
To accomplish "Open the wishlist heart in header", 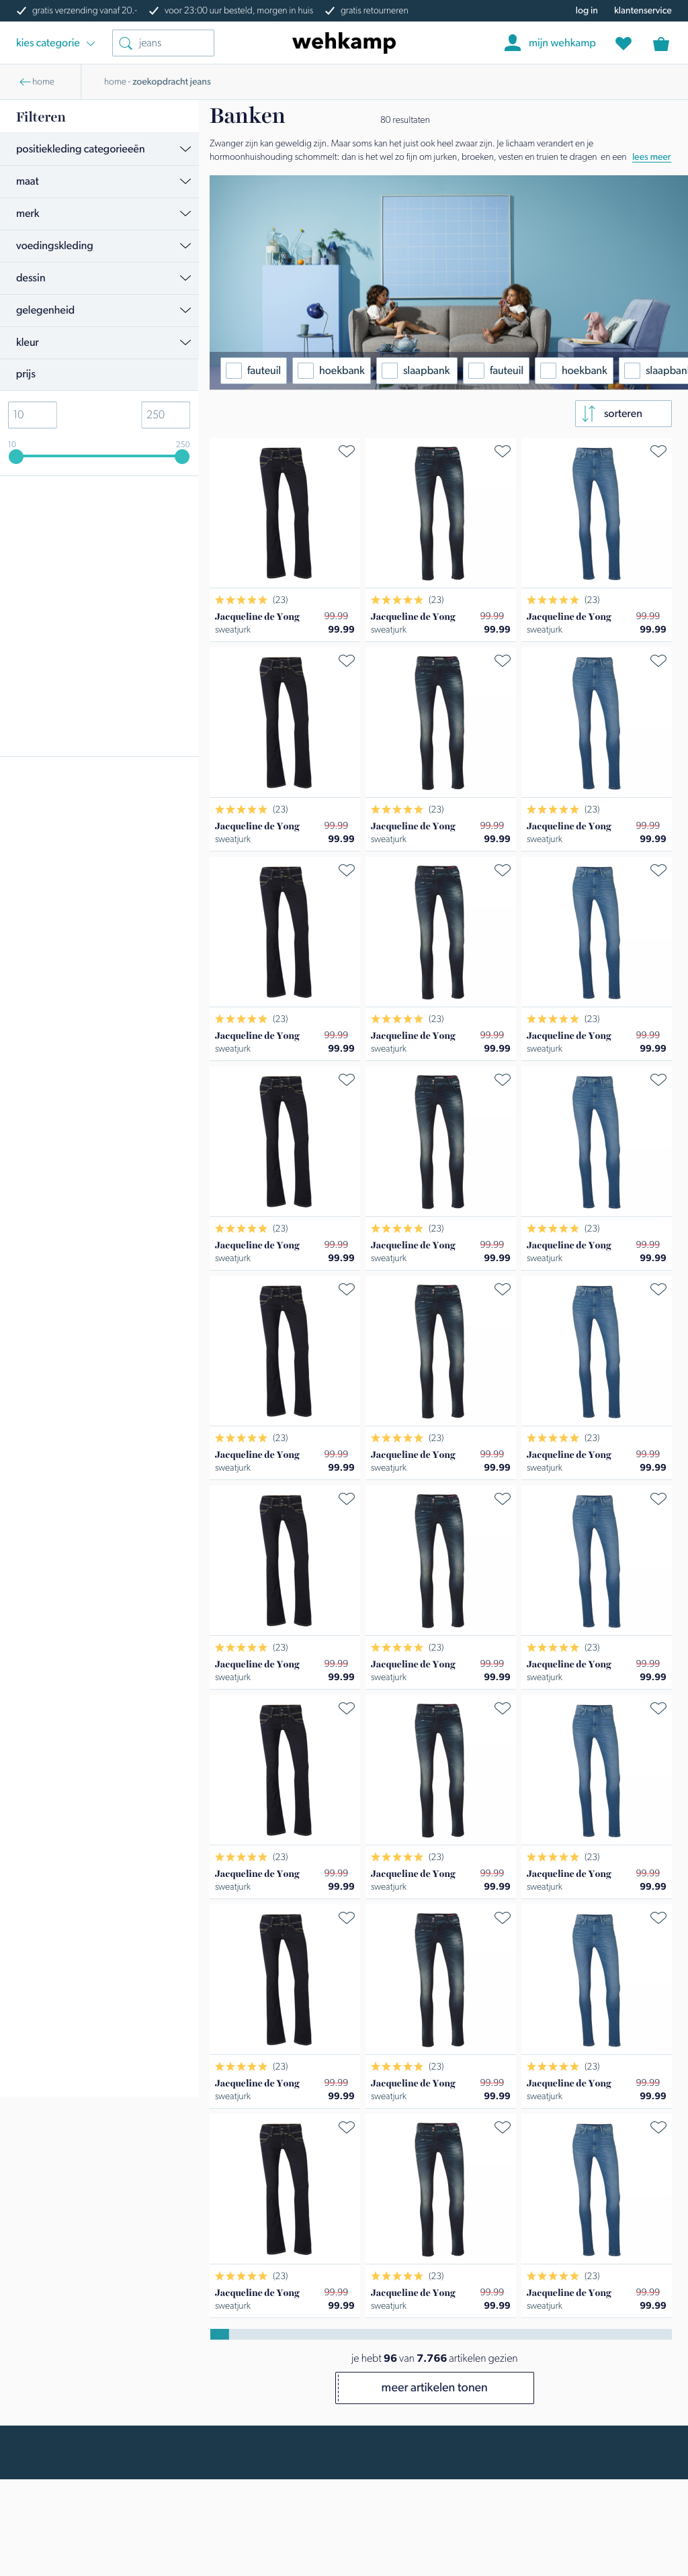I will 623,43.
